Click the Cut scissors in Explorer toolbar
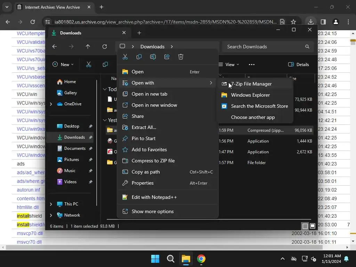Screen dimensions: 356x267 89,64
